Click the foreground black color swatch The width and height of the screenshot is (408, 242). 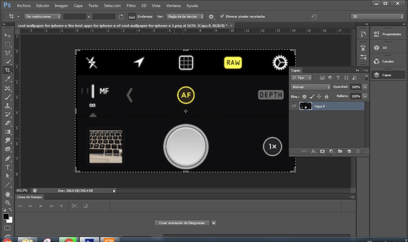click(x=6, y=216)
